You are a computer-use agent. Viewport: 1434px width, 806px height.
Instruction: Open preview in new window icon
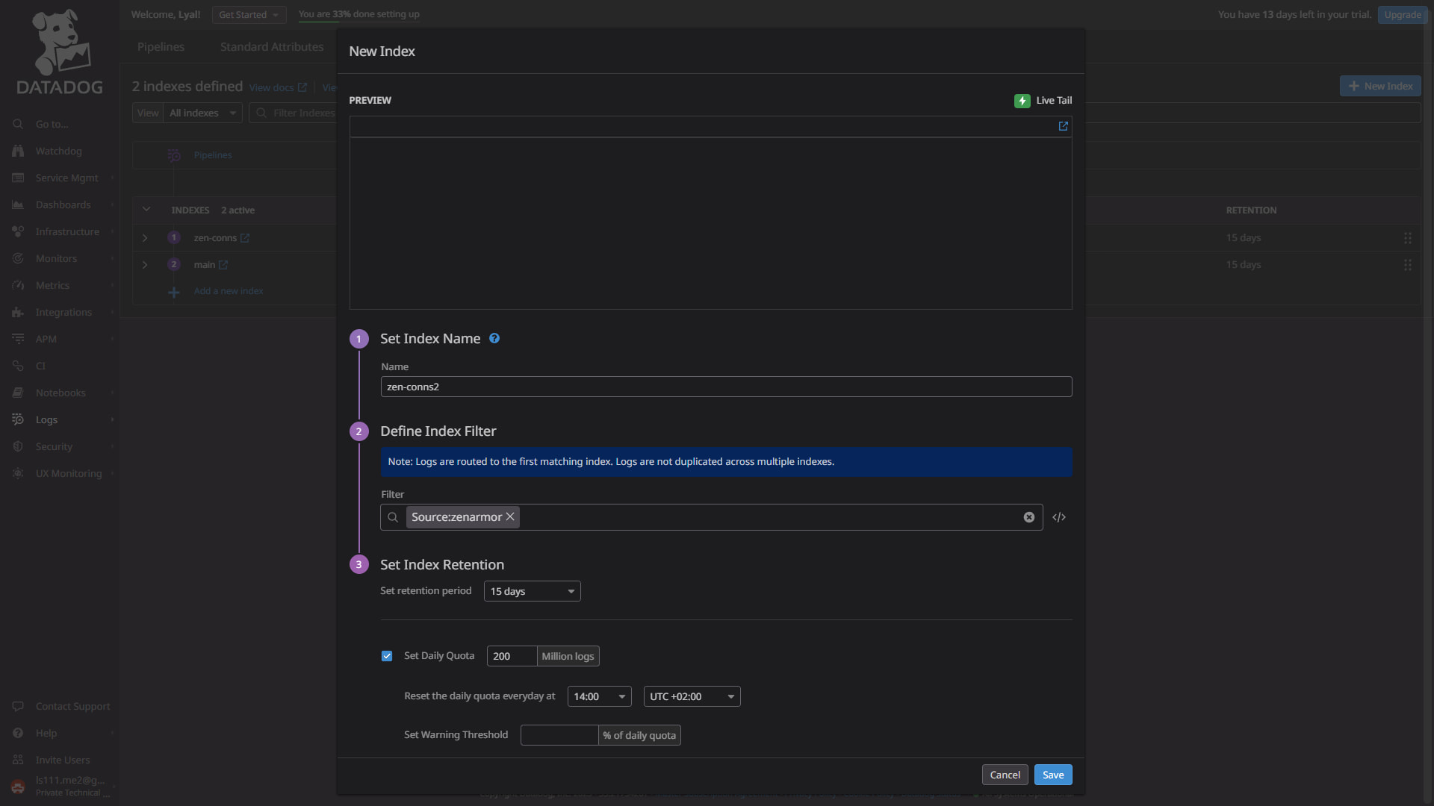tap(1063, 126)
